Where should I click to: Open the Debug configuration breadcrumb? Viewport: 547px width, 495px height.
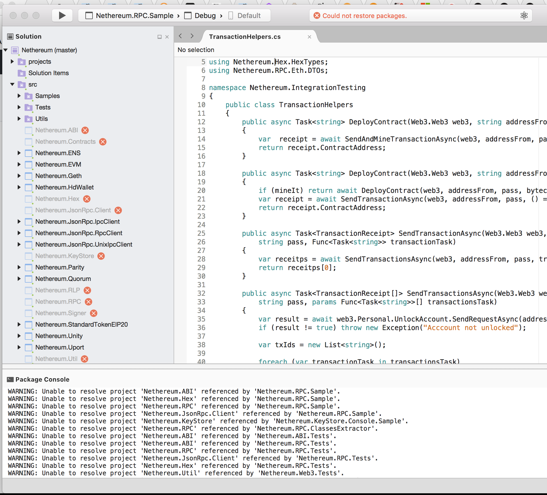click(x=205, y=15)
